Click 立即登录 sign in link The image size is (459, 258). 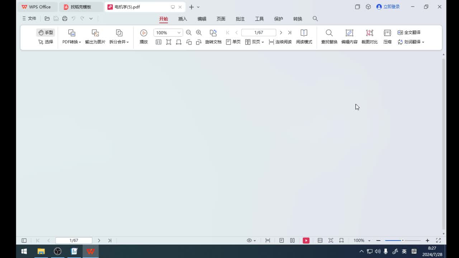[x=388, y=7]
